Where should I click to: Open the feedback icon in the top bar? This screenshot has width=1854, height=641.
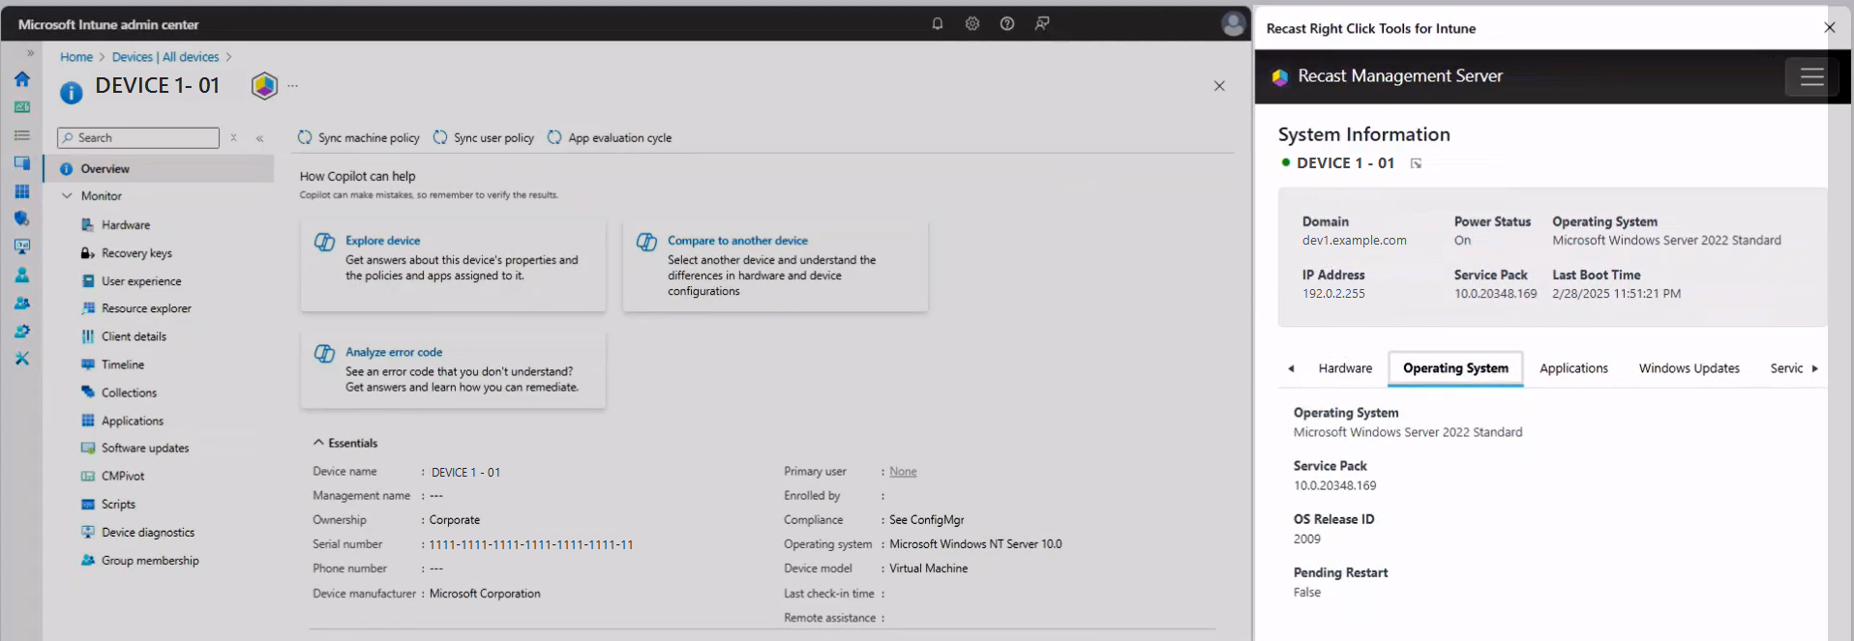pos(1042,24)
